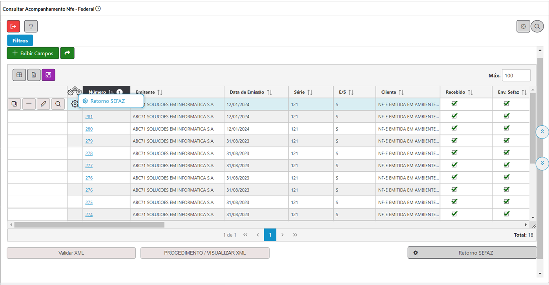Click the grid columns layout icon

point(19,75)
